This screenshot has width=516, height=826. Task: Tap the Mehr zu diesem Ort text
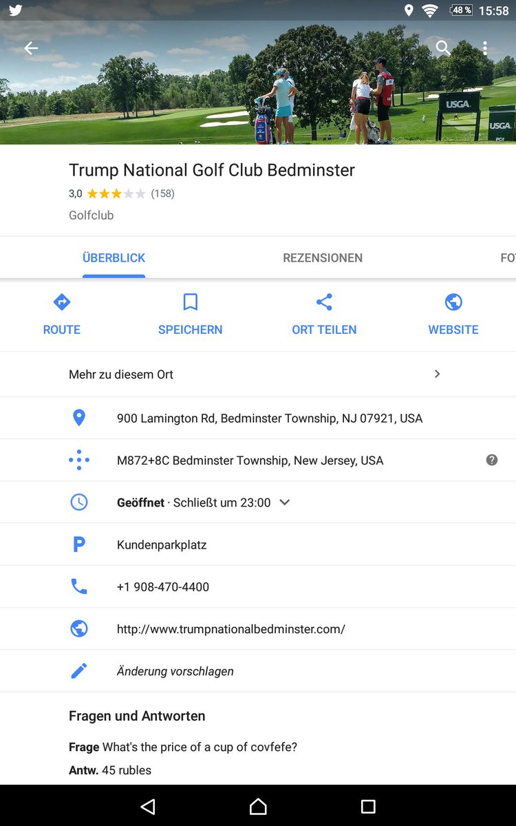[121, 374]
